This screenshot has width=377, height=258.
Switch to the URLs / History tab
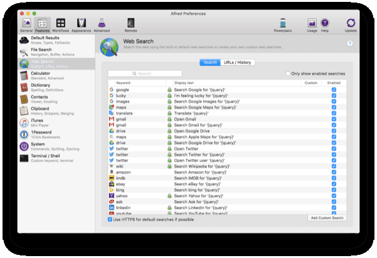238,63
